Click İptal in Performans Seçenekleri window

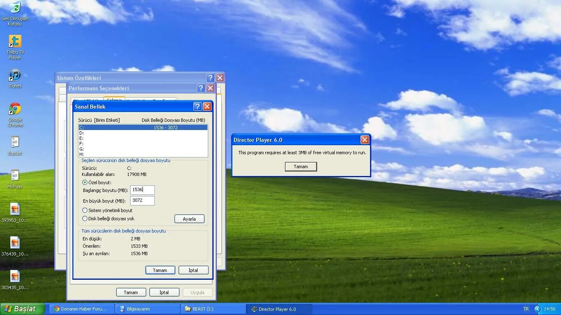[164, 292]
